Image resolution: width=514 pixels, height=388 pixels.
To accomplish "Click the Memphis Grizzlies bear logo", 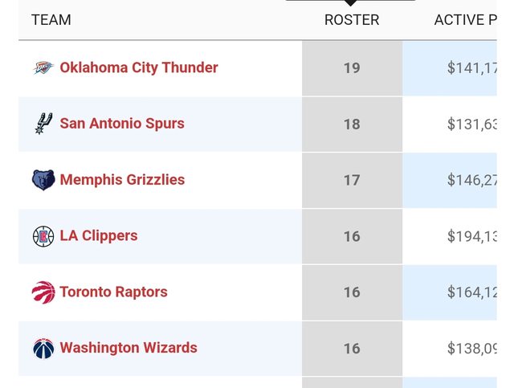I will [43, 180].
